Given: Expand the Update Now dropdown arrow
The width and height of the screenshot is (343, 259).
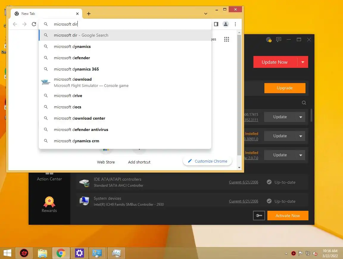Looking at the screenshot, I should 303,62.
